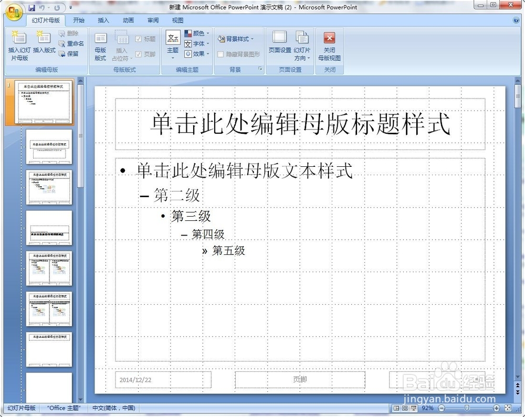The image size is (525, 417).
Task: Click the Office 主题 status bar button
Action: coord(63,408)
